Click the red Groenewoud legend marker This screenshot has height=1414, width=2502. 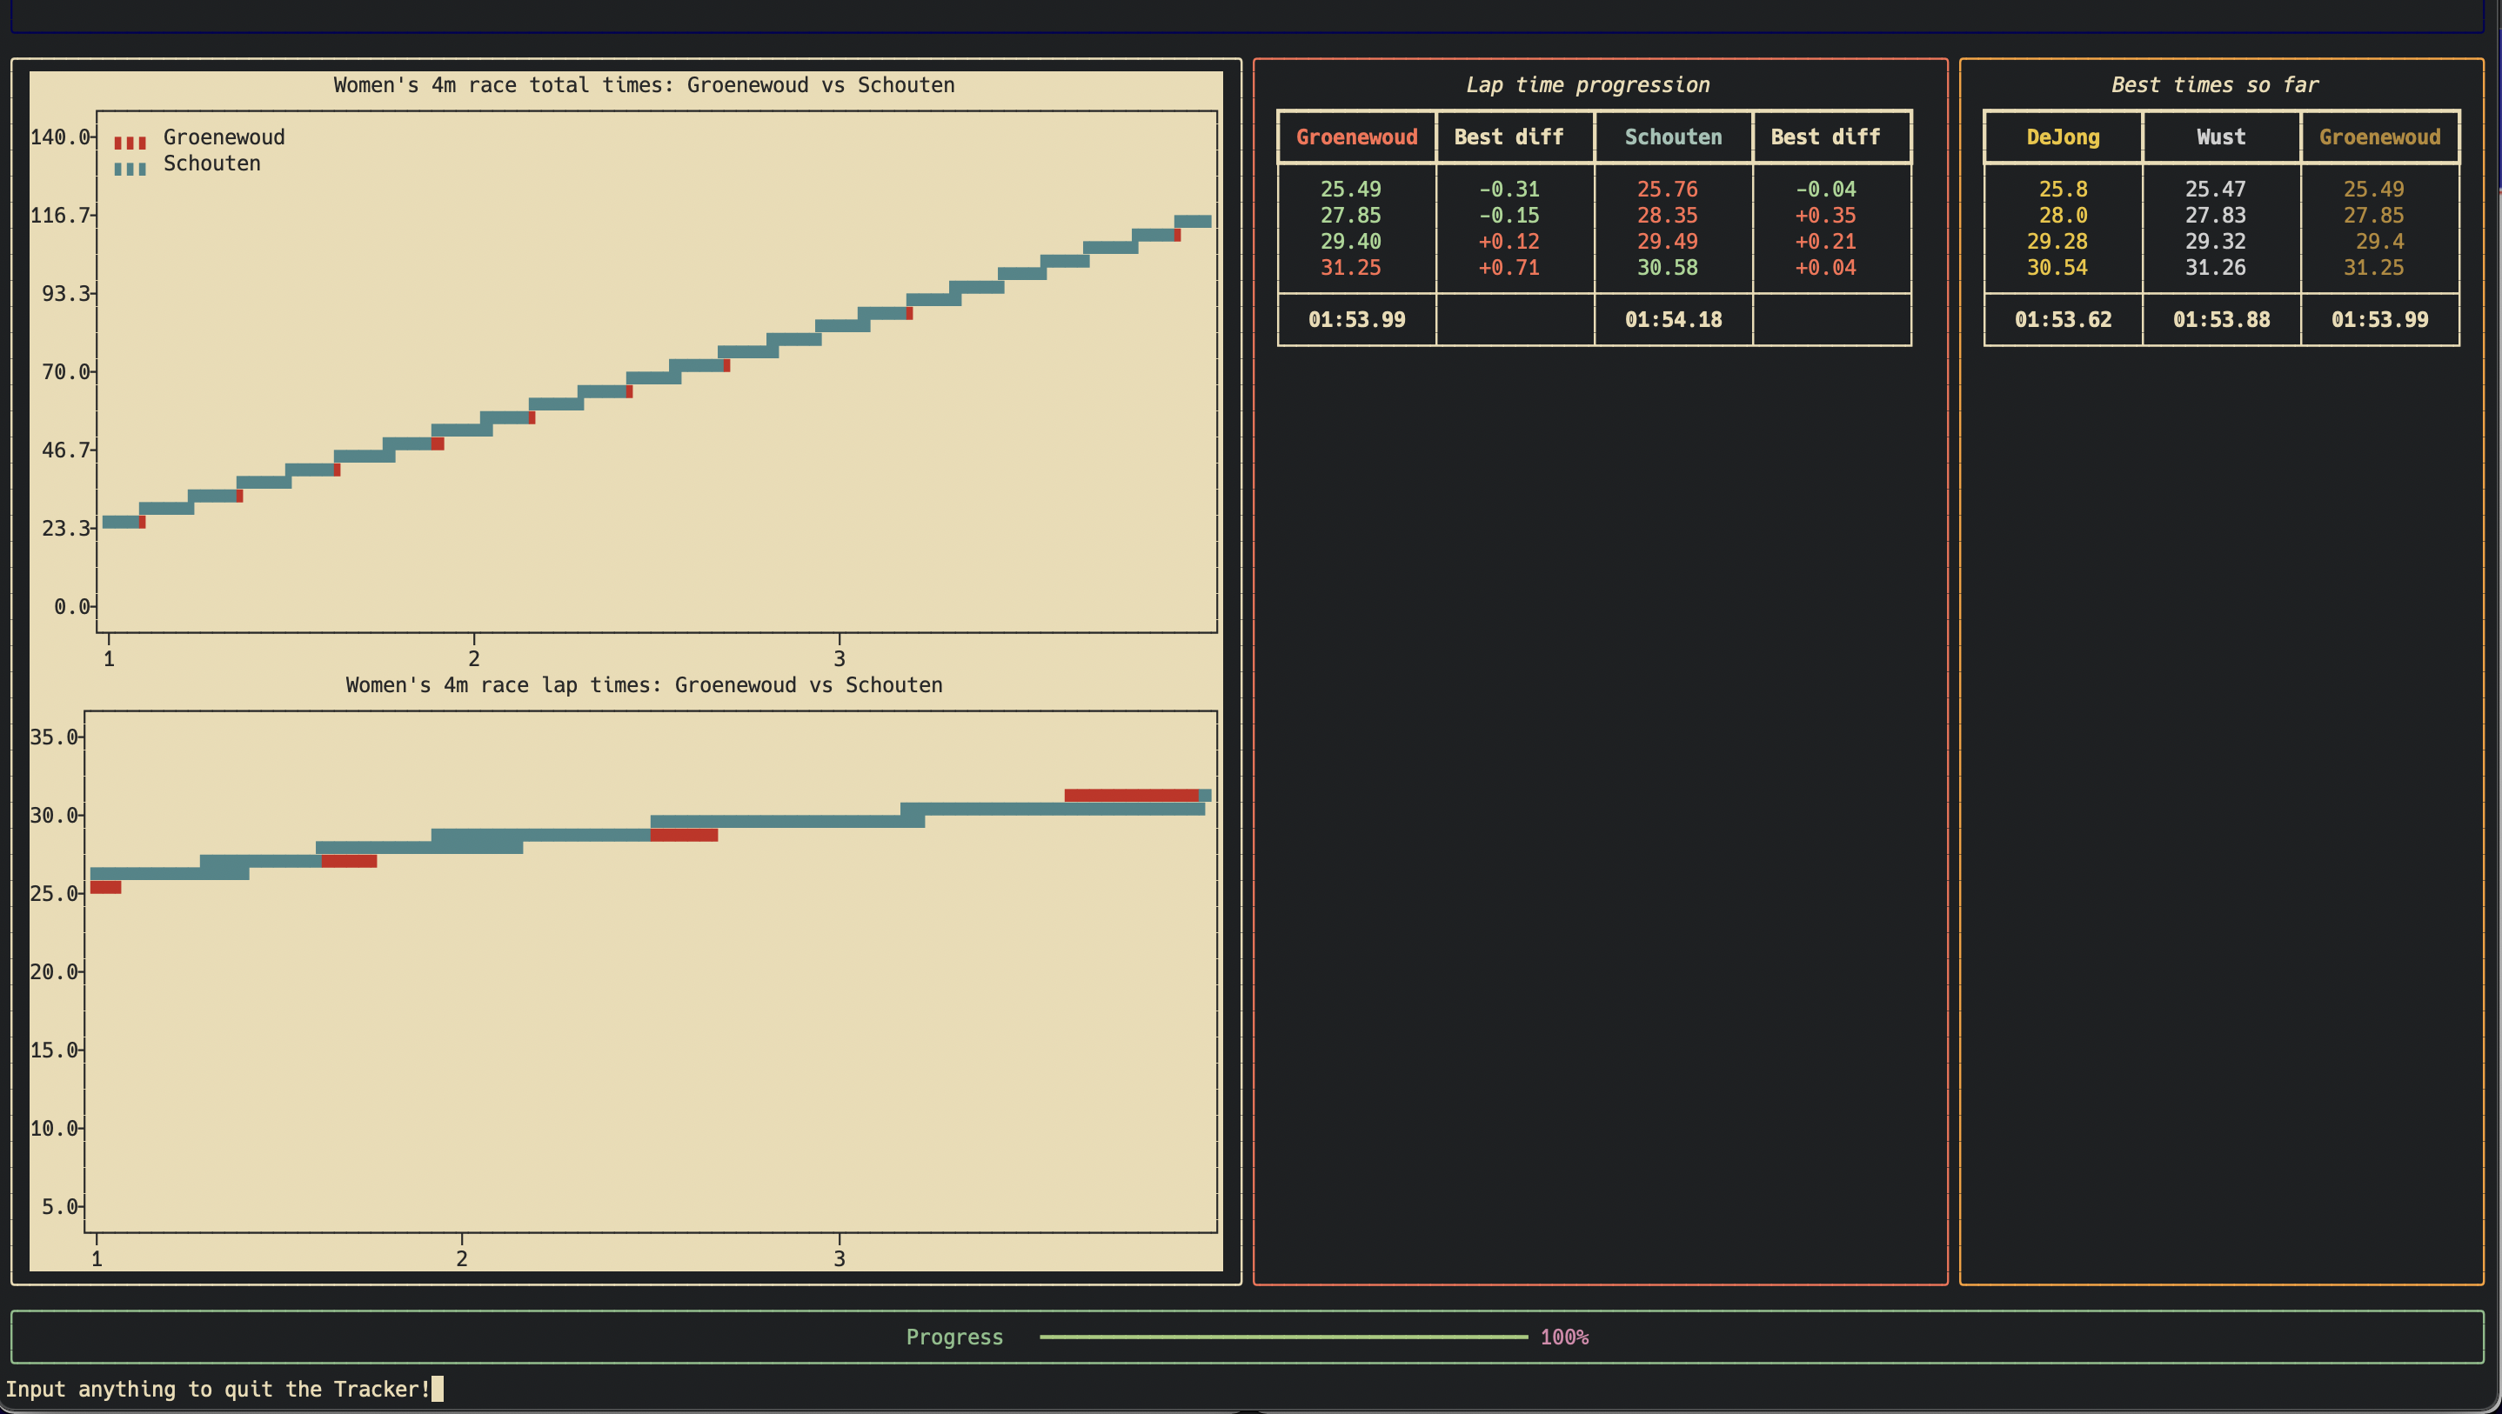[x=130, y=143]
